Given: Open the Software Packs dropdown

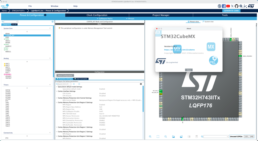Looking at the screenshot, I should 105,18.
